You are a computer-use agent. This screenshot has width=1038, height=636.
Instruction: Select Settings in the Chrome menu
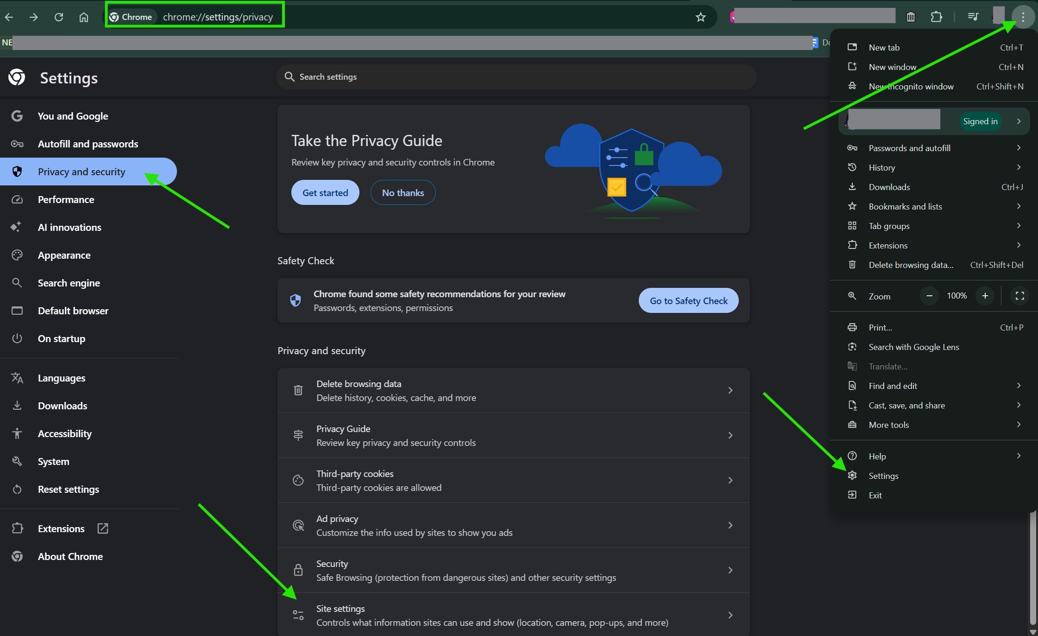883,476
